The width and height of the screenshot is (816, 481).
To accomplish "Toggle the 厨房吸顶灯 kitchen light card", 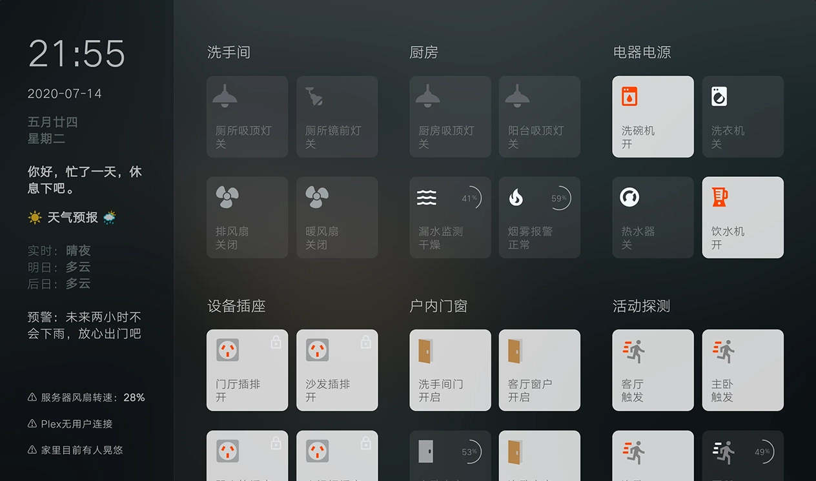I will (450, 117).
